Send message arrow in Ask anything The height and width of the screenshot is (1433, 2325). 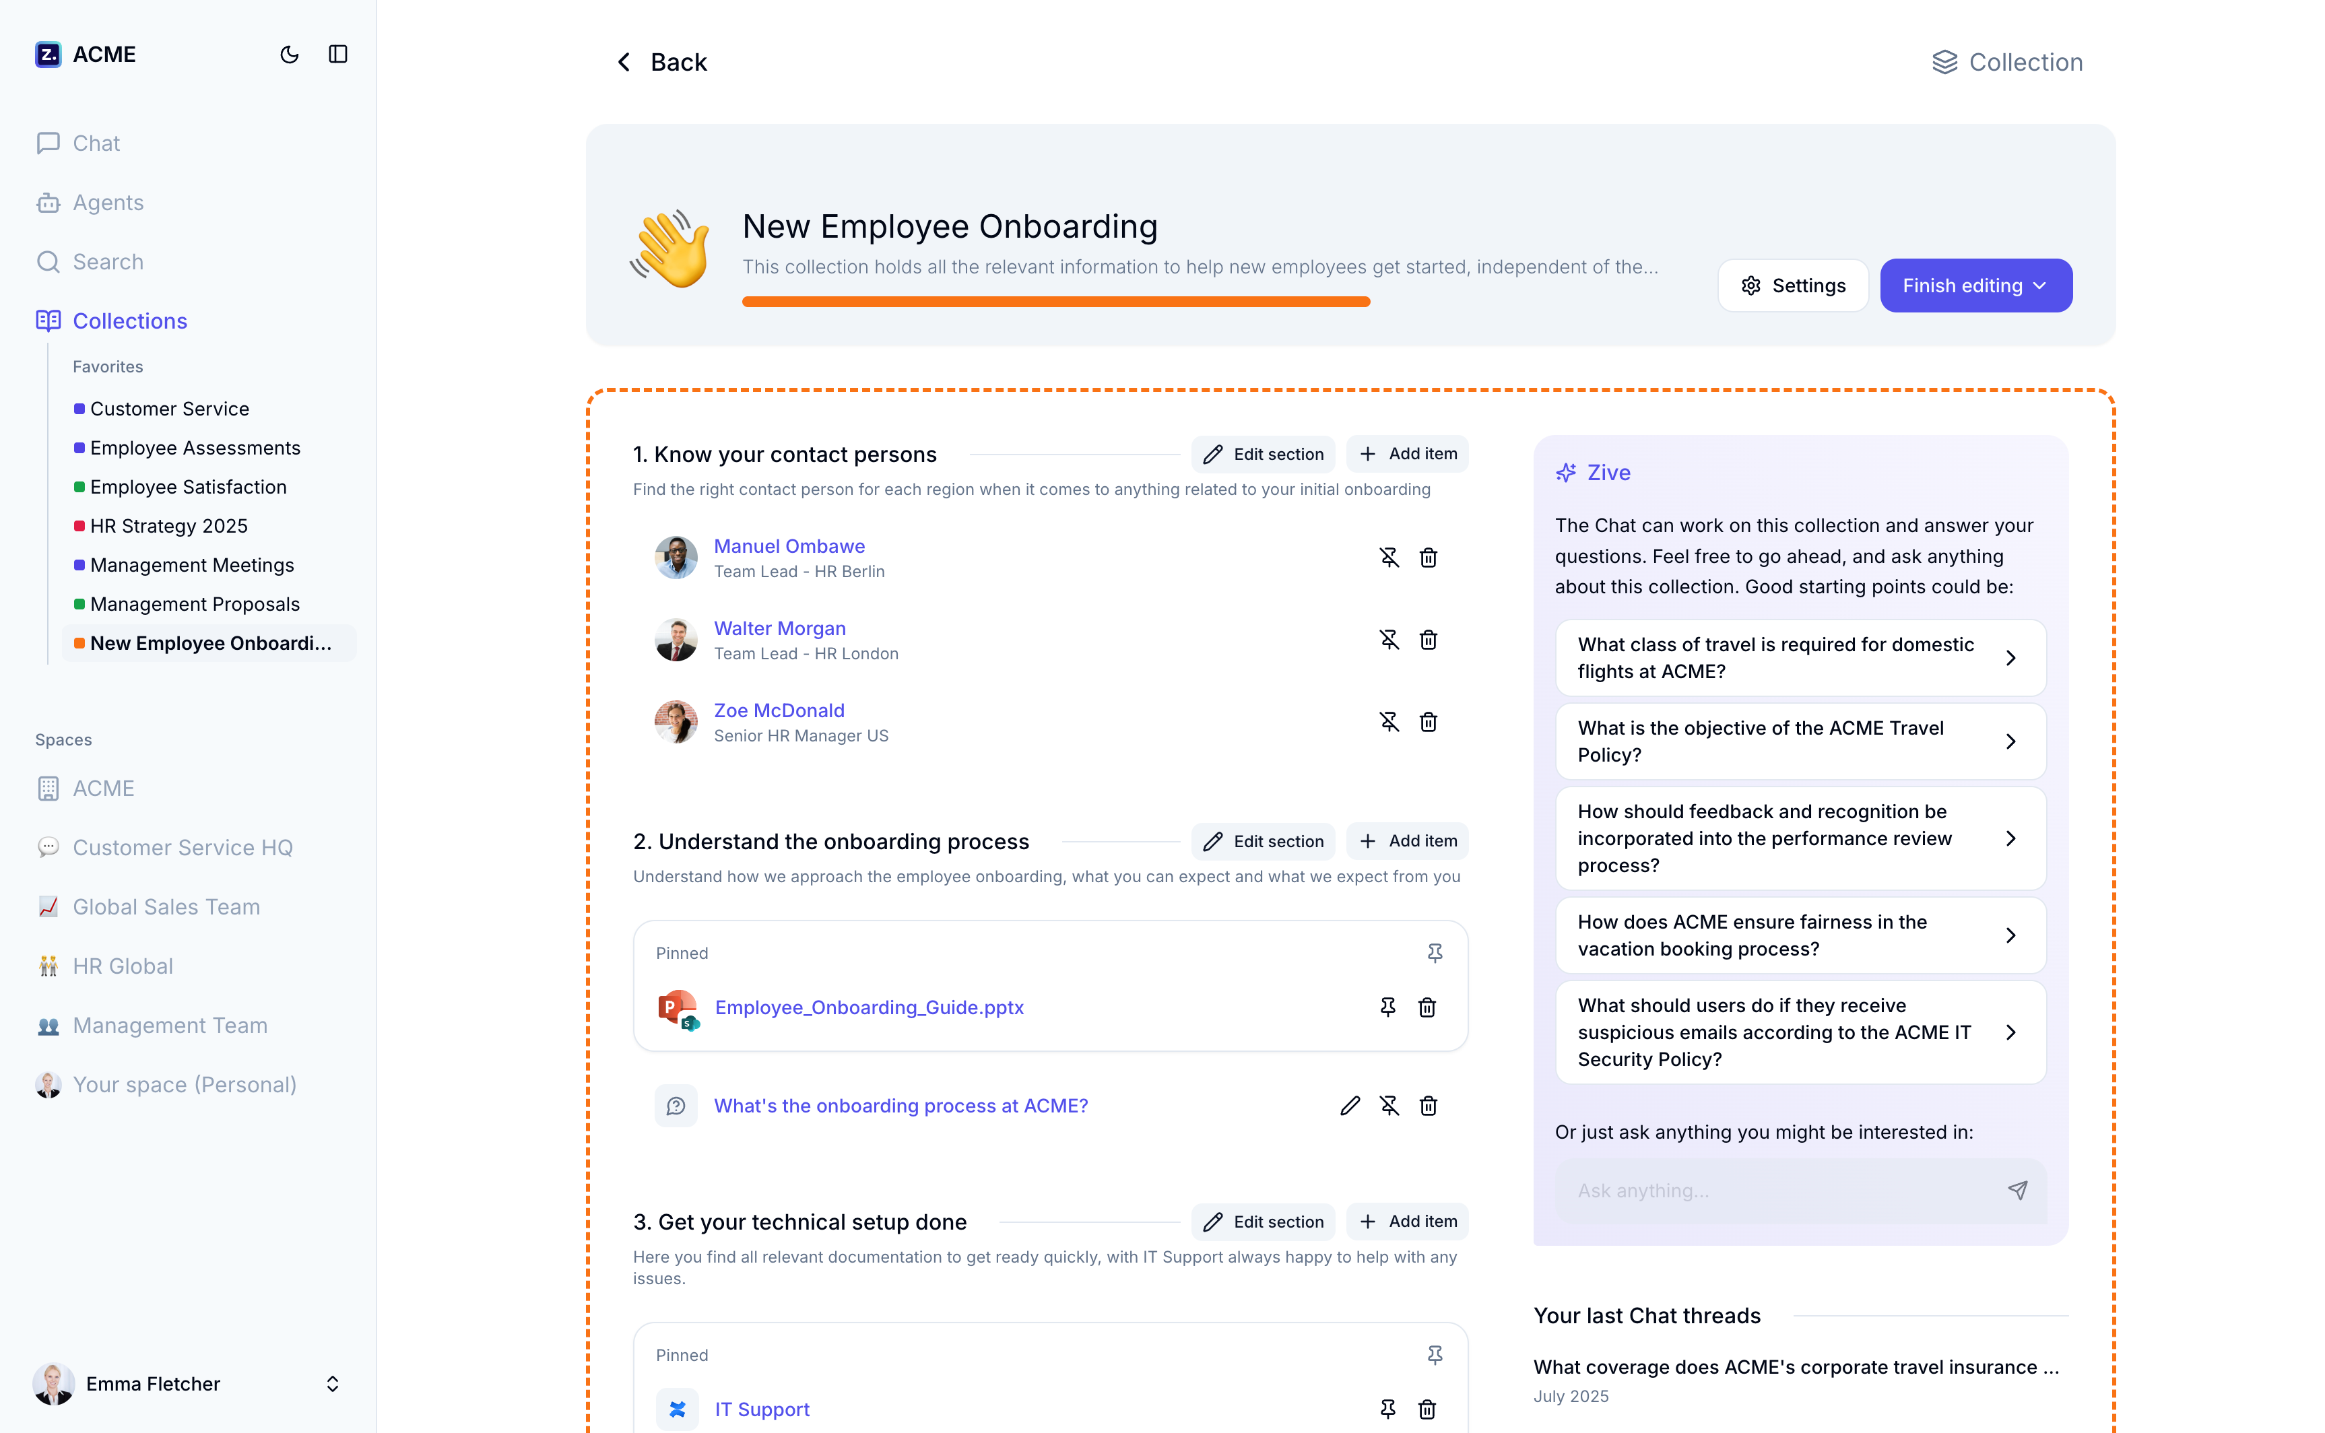click(2017, 1191)
